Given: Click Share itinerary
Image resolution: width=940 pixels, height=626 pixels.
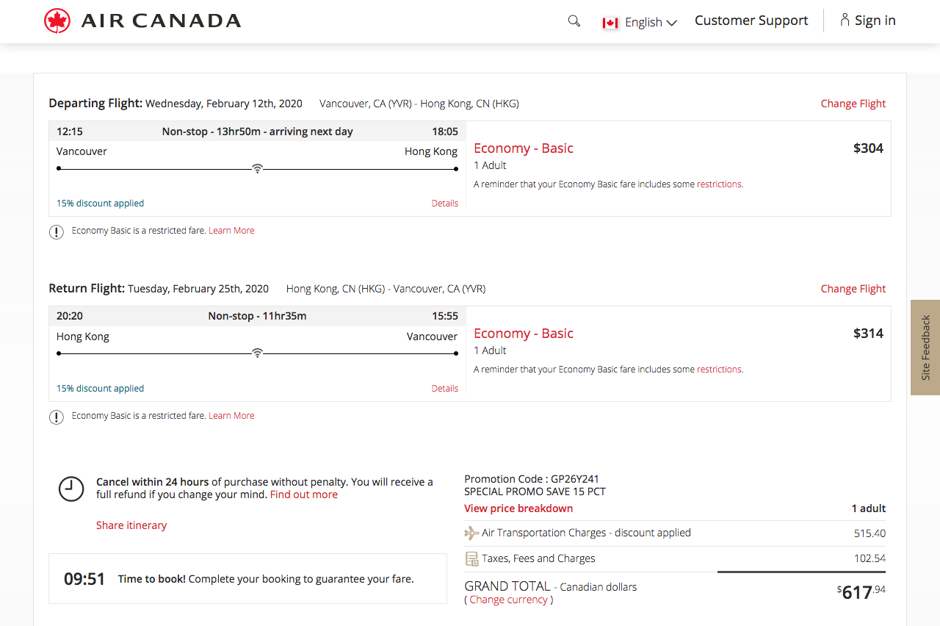Looking at the screenshot, I should (x=131, y=525).
